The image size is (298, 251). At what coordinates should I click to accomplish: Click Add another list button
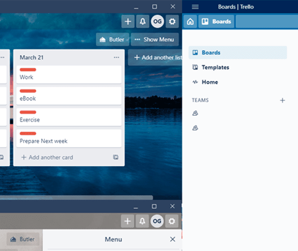coord(155,58)
